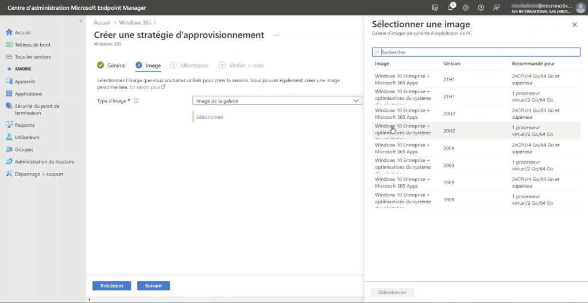Screen dimensions: 588x303
Task: Open the Rapports icon in sidebar
Action: [9, 125]
